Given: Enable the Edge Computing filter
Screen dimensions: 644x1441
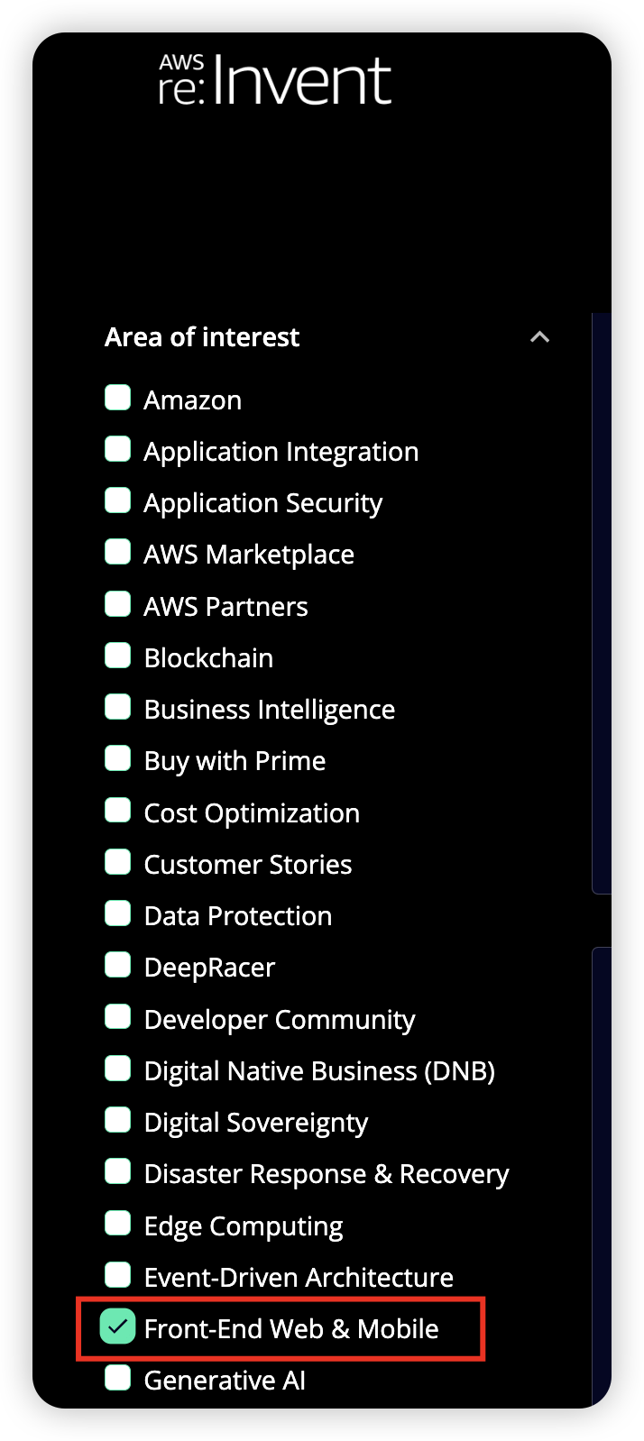Looking at the screenshot, I should (x=118, y=1224).
